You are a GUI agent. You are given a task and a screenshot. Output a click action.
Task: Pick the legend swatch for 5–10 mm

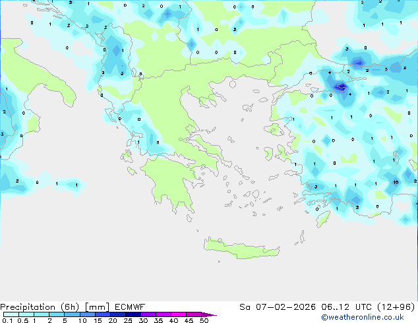pyautogui.click(x=72, y=314)
